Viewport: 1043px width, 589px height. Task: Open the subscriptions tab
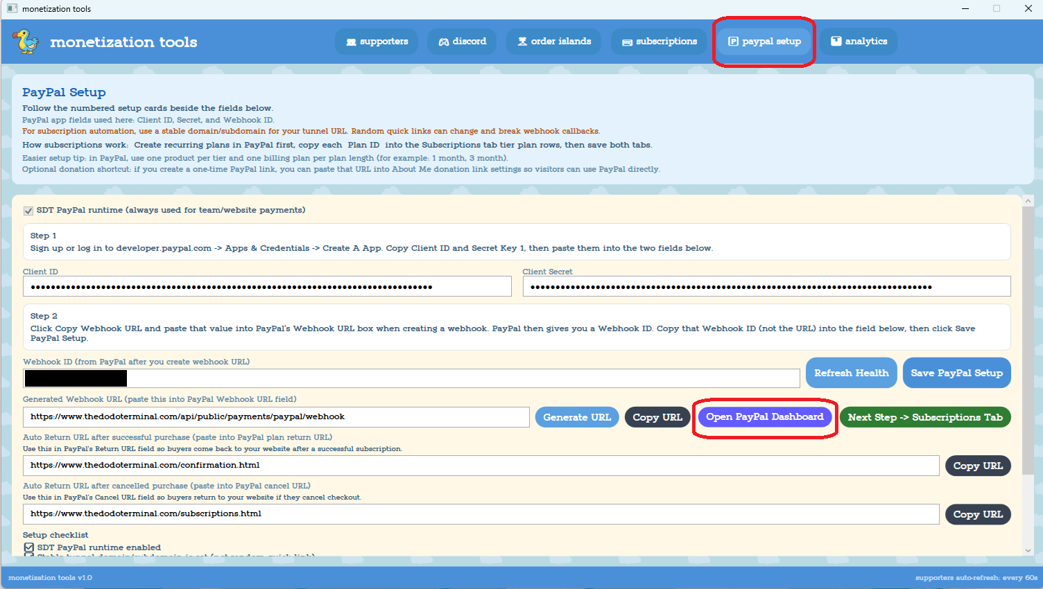[660, 42]
